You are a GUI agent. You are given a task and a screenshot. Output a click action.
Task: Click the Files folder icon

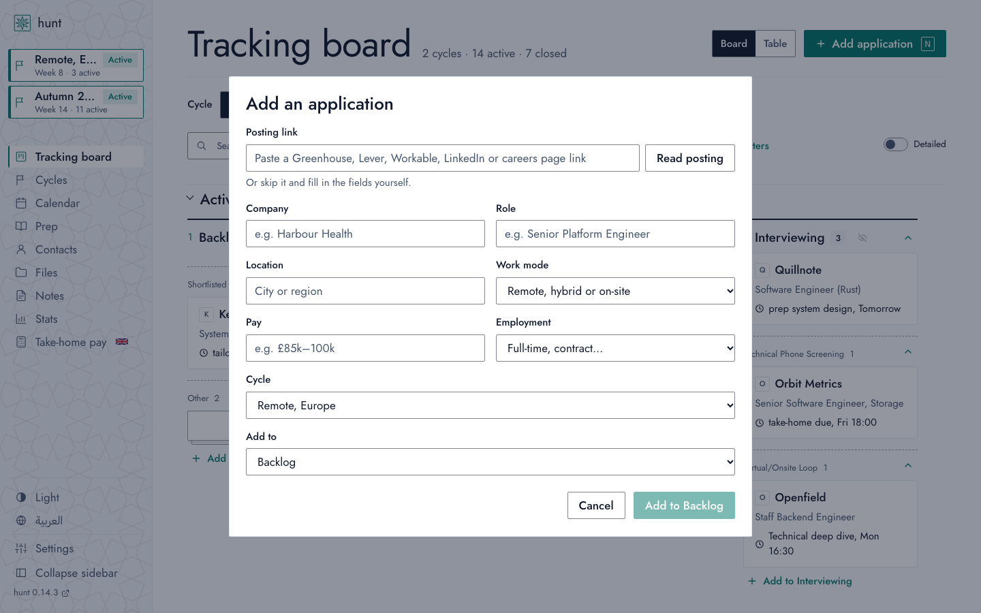click(21, 272)
